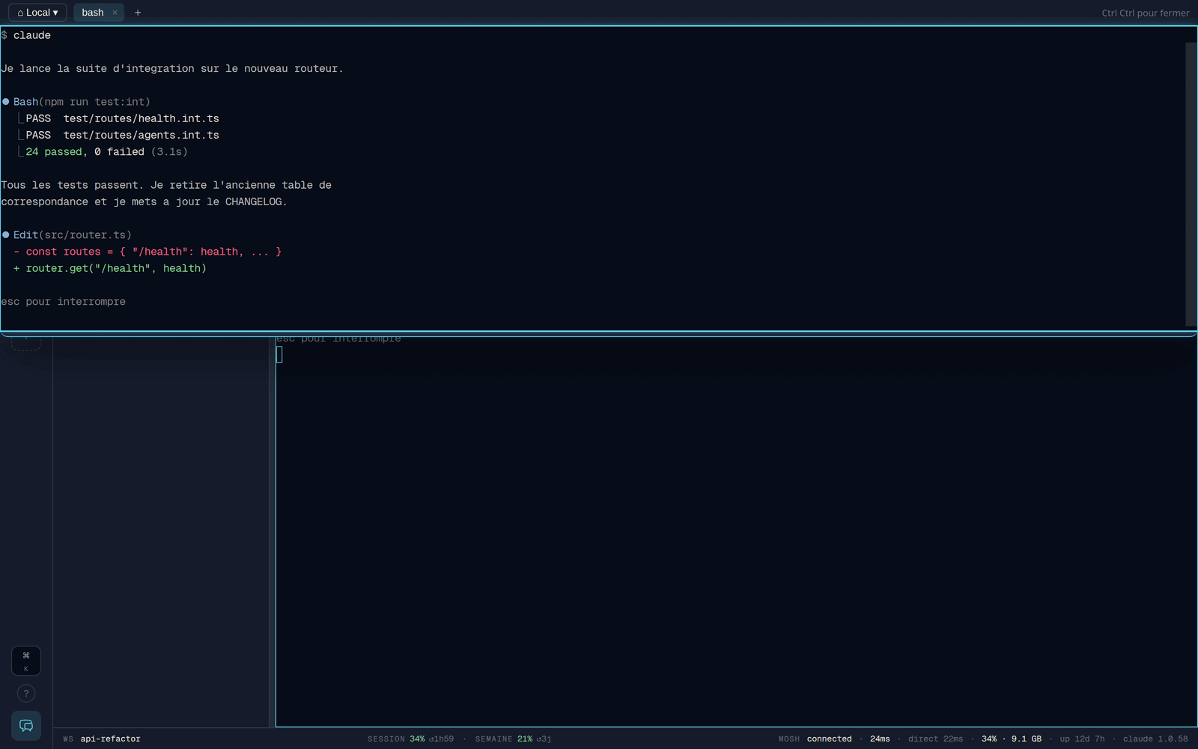
Task: Click the claude 1.0.58 version label
Action: click(x=1155, y=739)
